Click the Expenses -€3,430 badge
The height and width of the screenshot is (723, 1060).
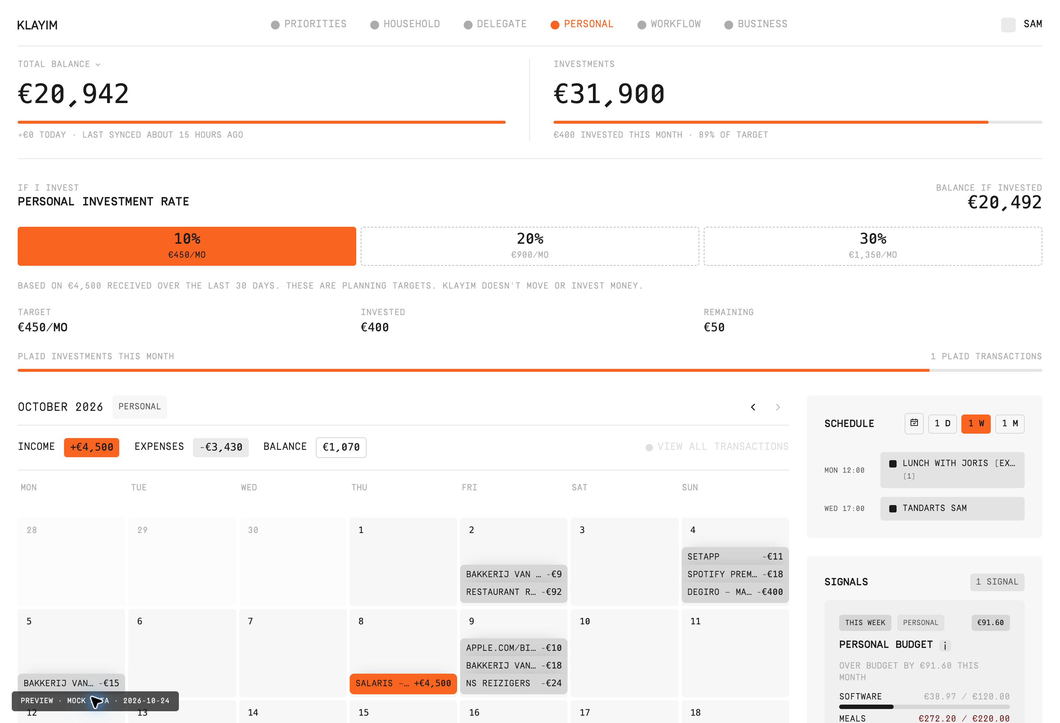click(221, 447)
